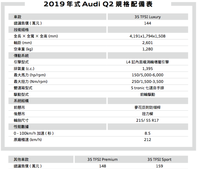The image size is (197, 169).
Task: Select the 引擎型式 label
Action: [x=21, y=62]
